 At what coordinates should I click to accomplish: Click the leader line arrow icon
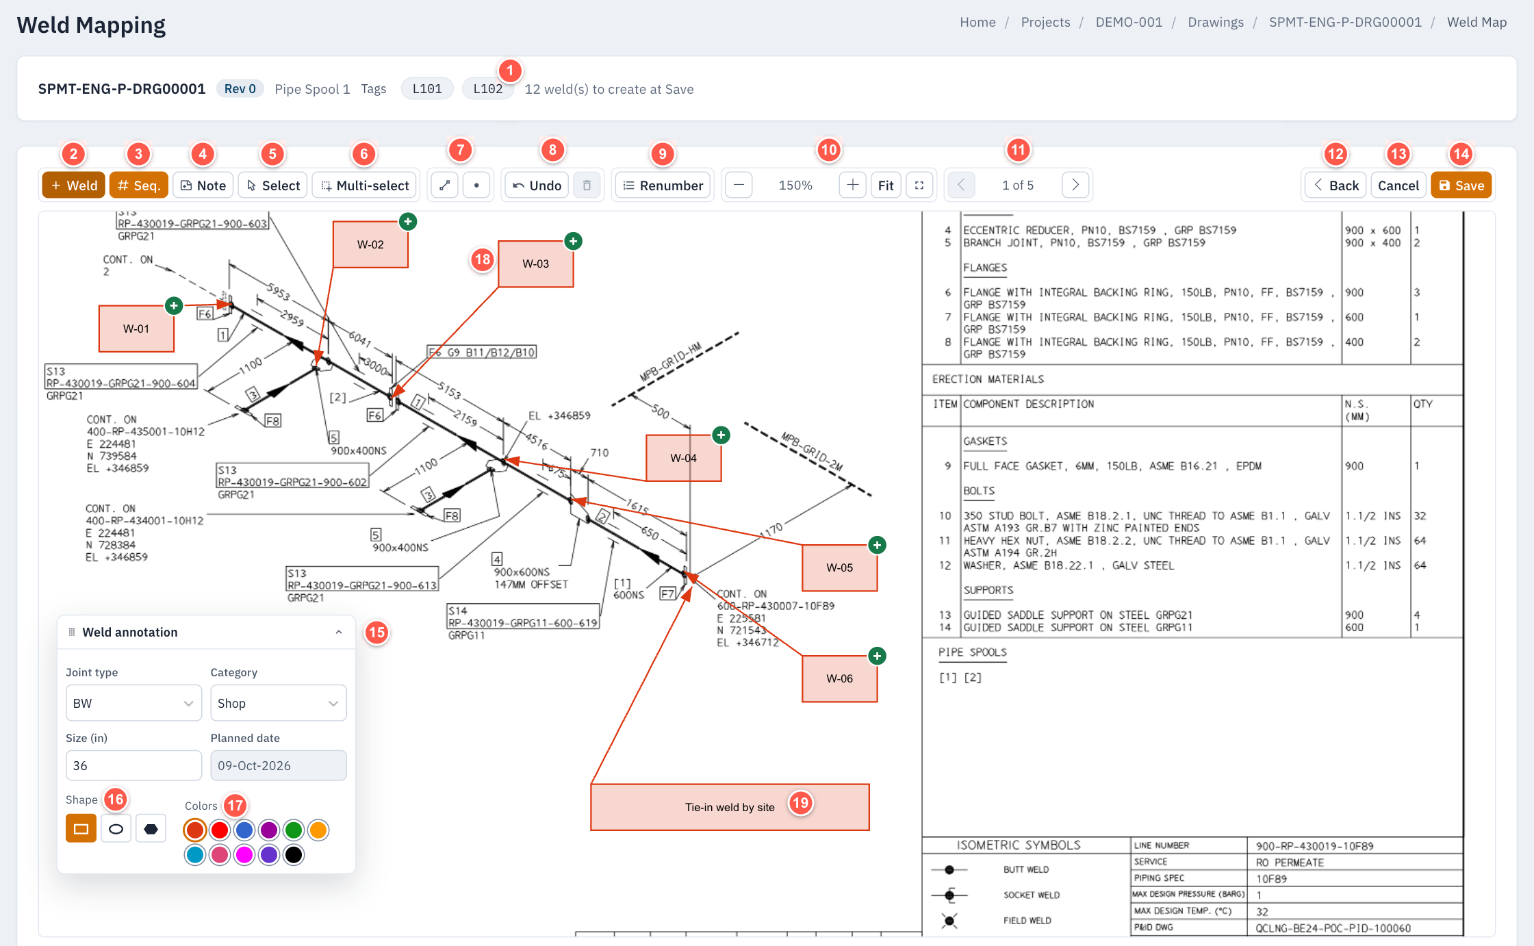(445, 186)
